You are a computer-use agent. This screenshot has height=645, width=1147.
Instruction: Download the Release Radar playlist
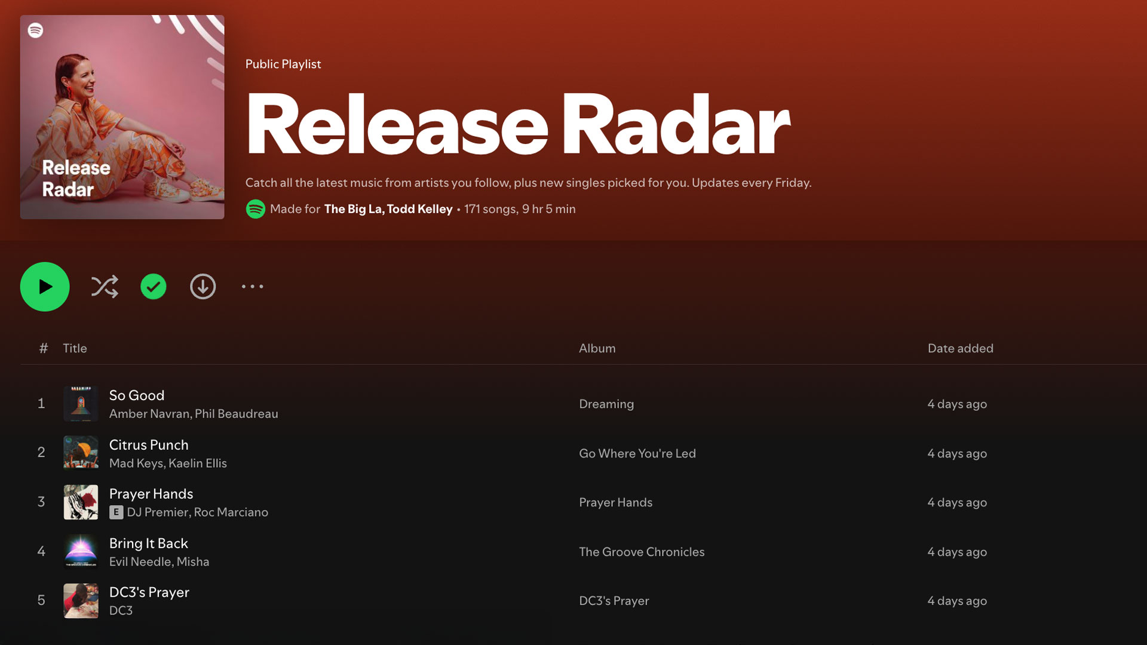point(203,287)
